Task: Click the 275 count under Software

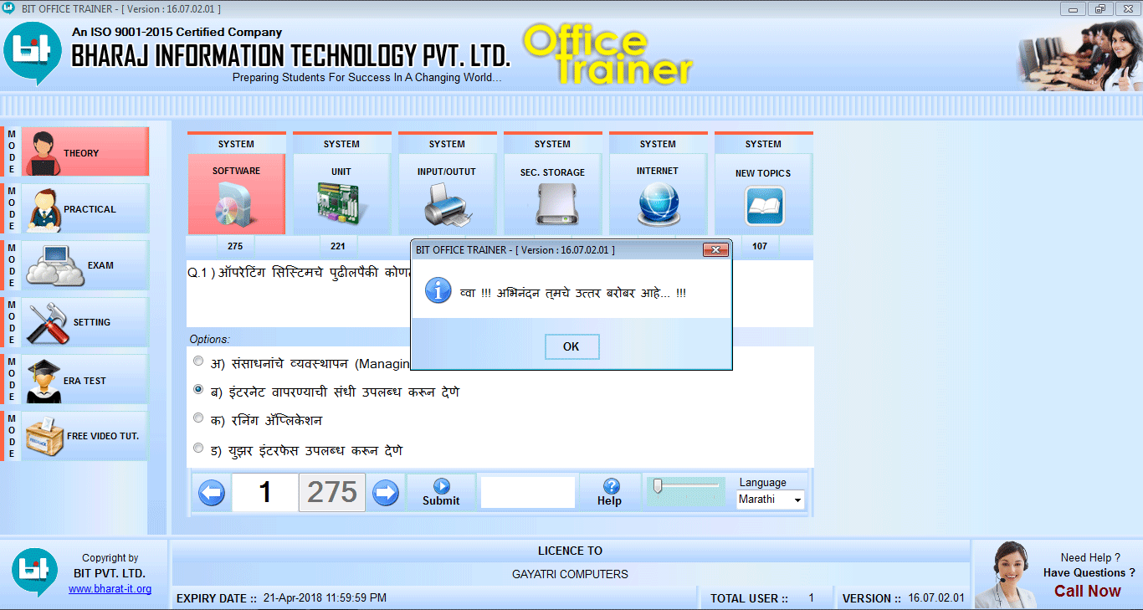Action: 235,246
